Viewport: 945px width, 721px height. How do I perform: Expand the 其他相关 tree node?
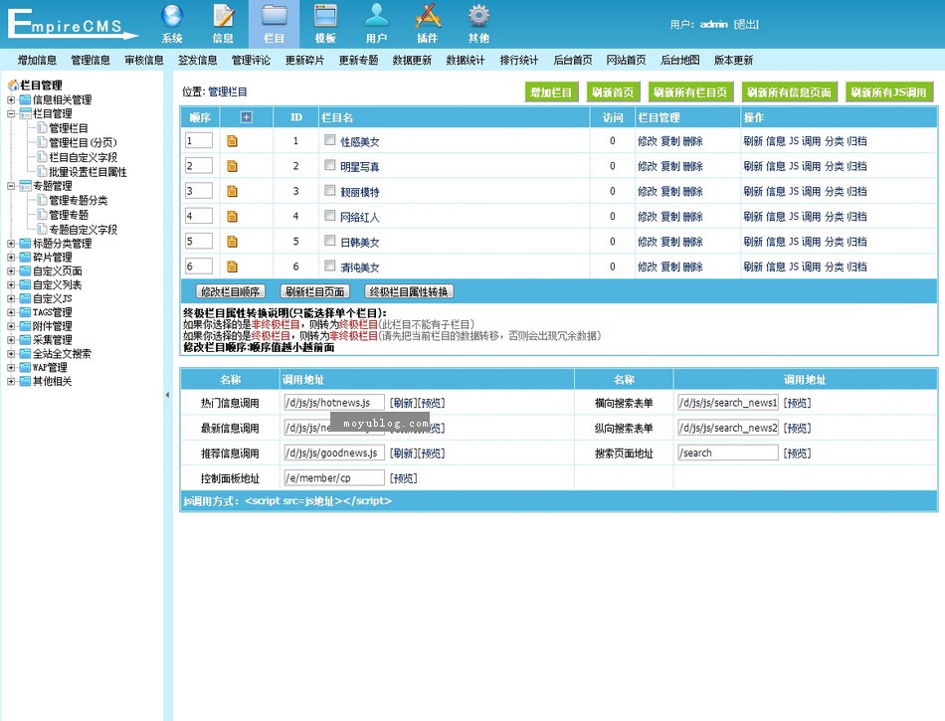pos(11,381)
